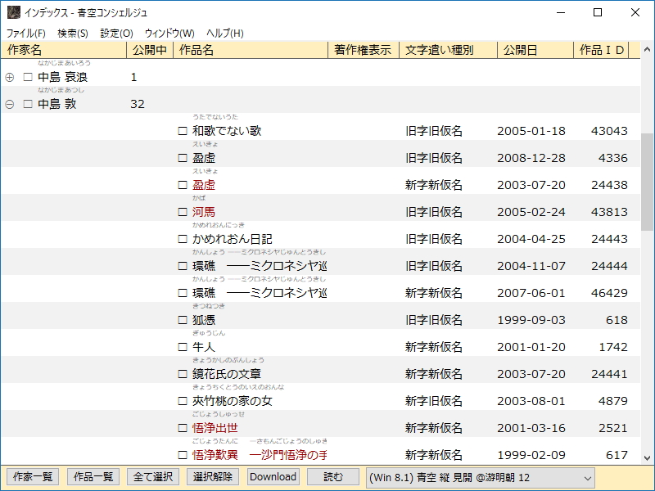Click work ID 1742
Image resolution: width=655 pixels, height=491 pixels.
613,347
